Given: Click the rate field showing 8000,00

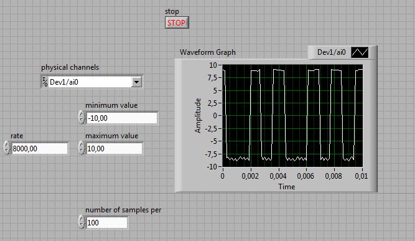Looking at the screenshot, I should (x=39, y=149).
